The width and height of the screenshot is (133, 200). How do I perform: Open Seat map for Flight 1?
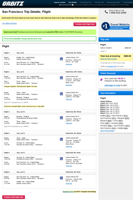(69, 64)
